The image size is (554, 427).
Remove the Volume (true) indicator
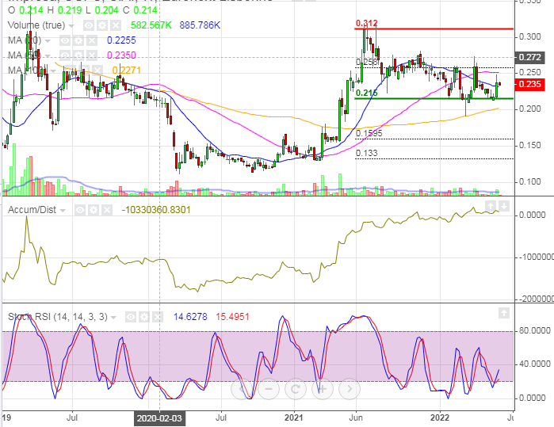pyautogui.click(x=116, y=25)
